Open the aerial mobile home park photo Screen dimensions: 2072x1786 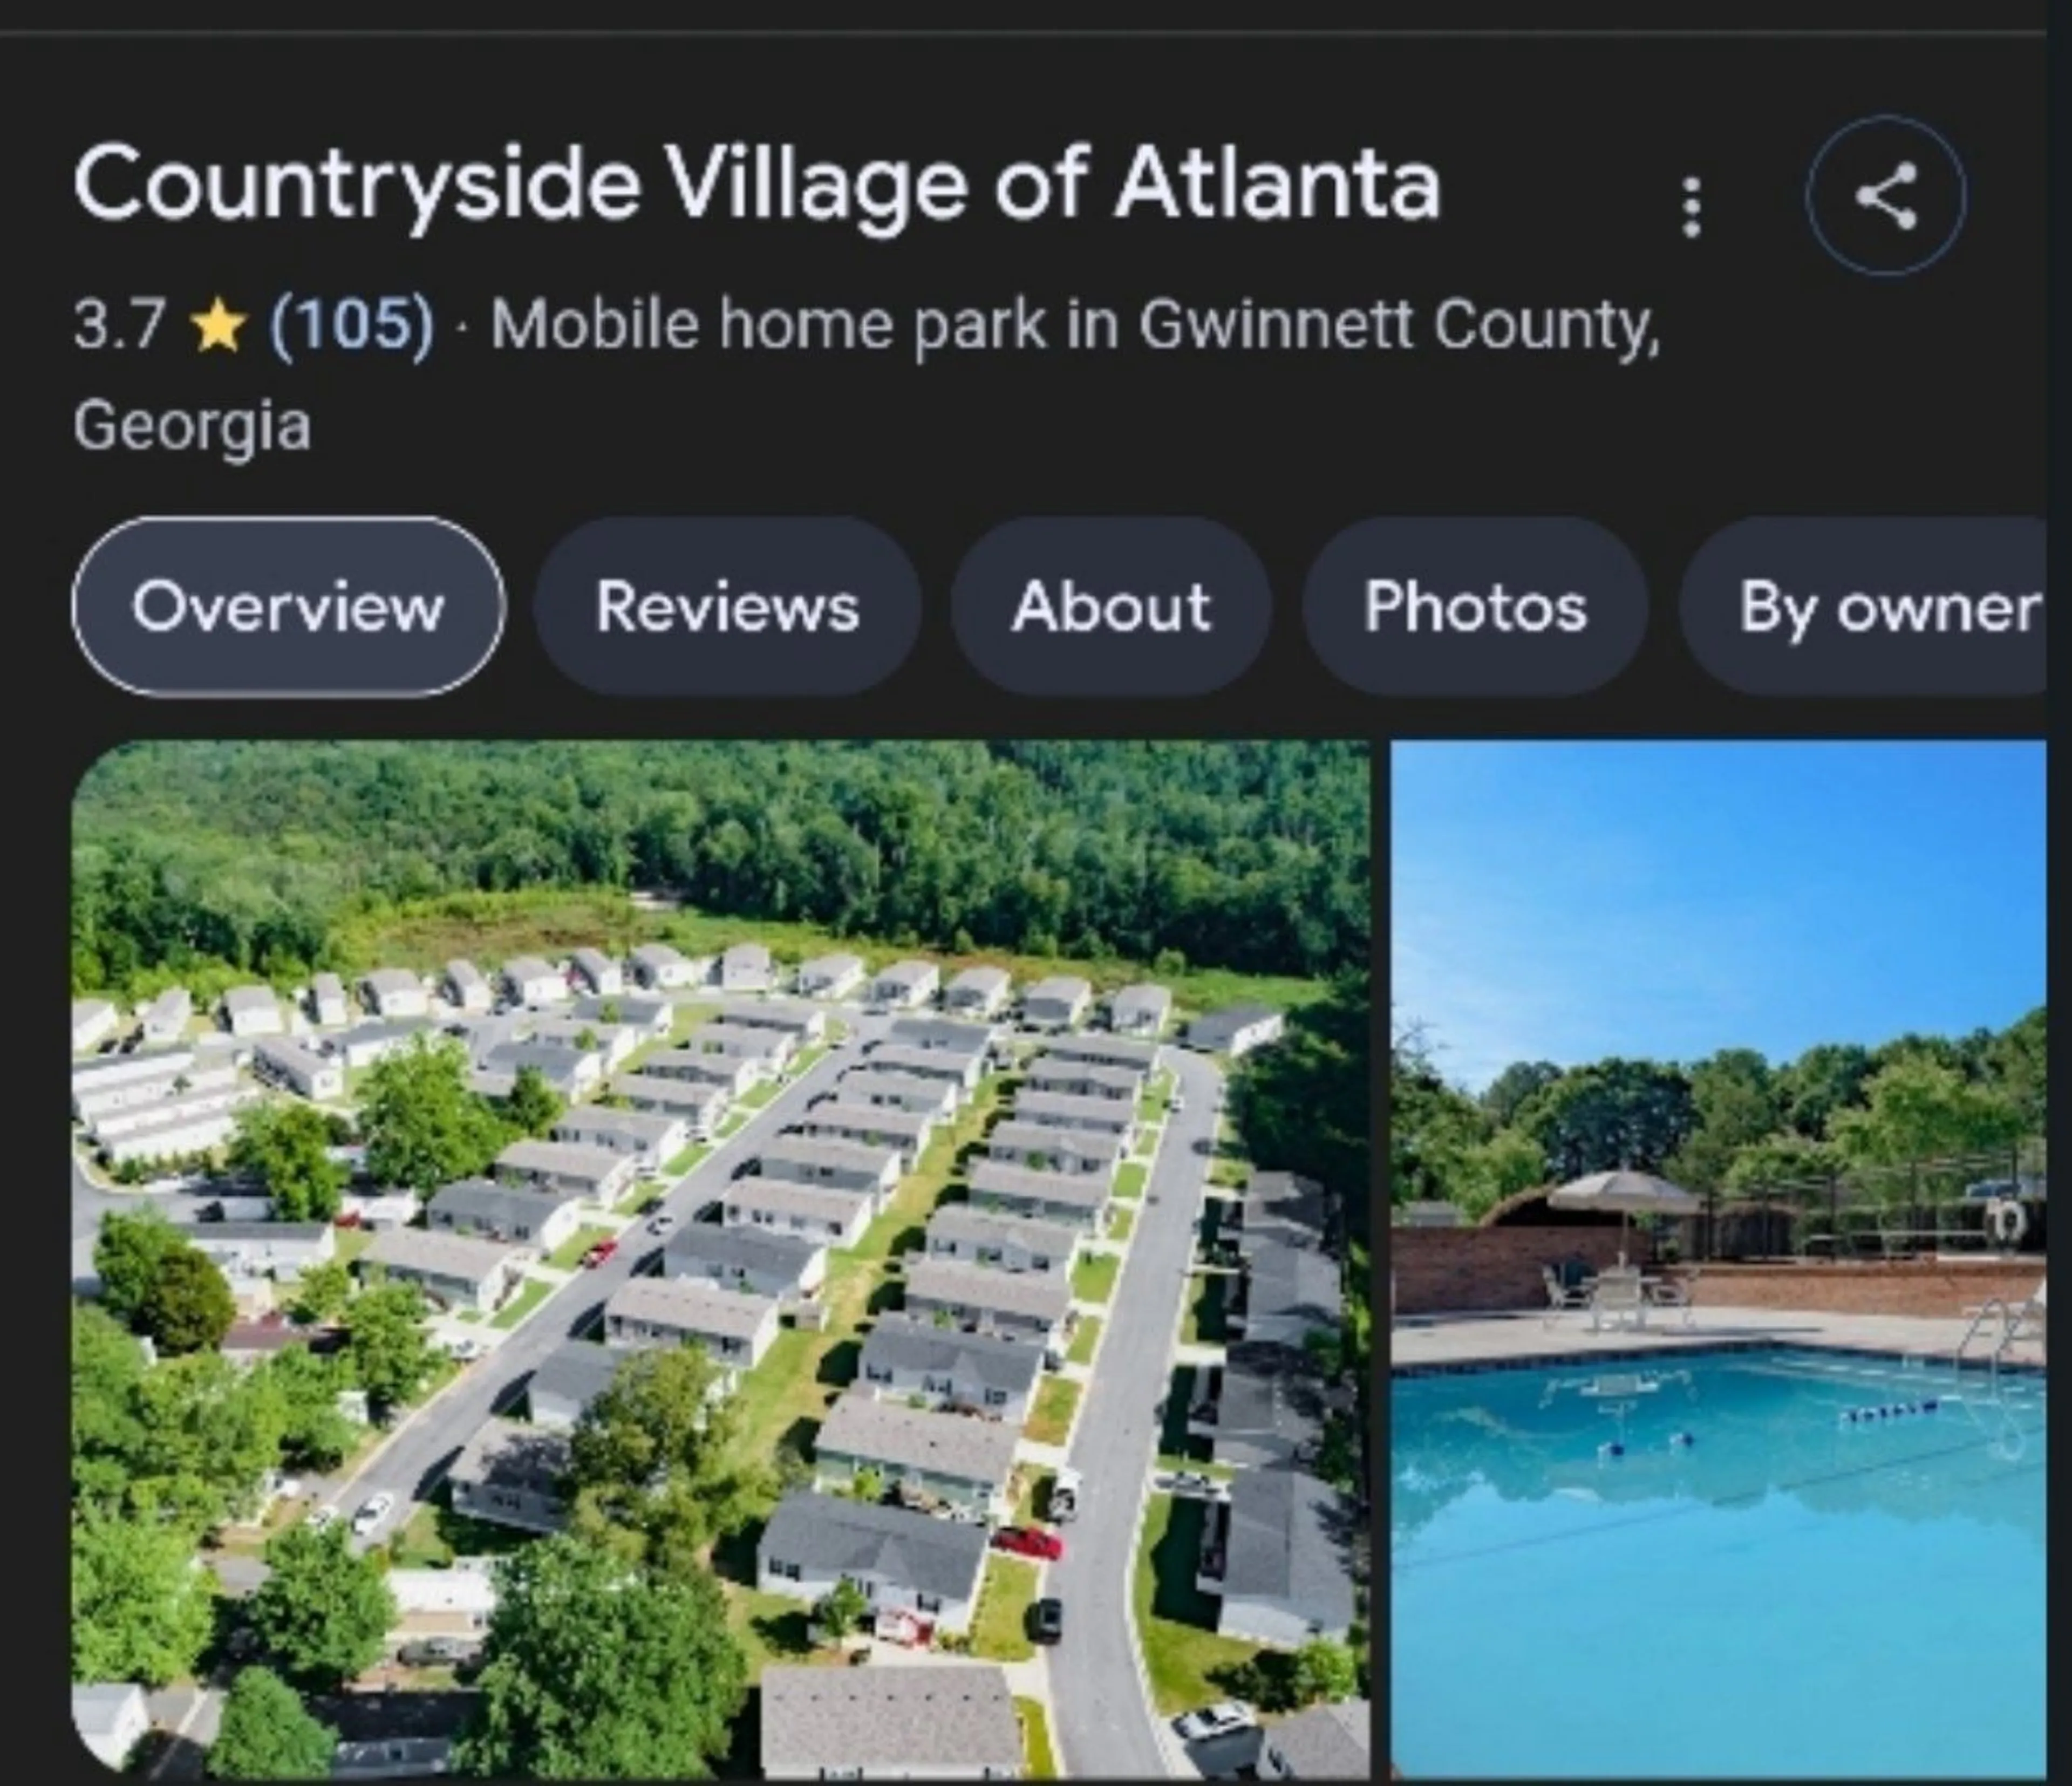click(720, 1258)
